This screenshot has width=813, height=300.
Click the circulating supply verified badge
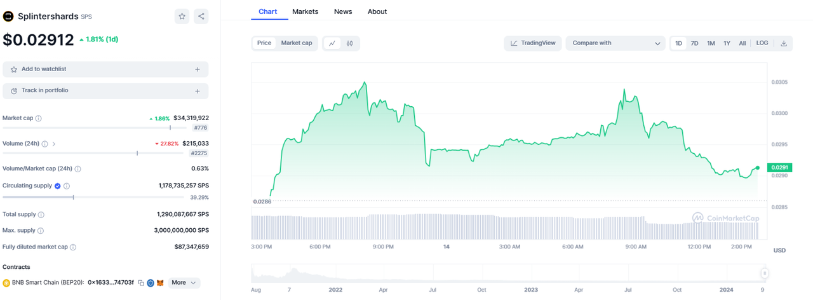58,186
